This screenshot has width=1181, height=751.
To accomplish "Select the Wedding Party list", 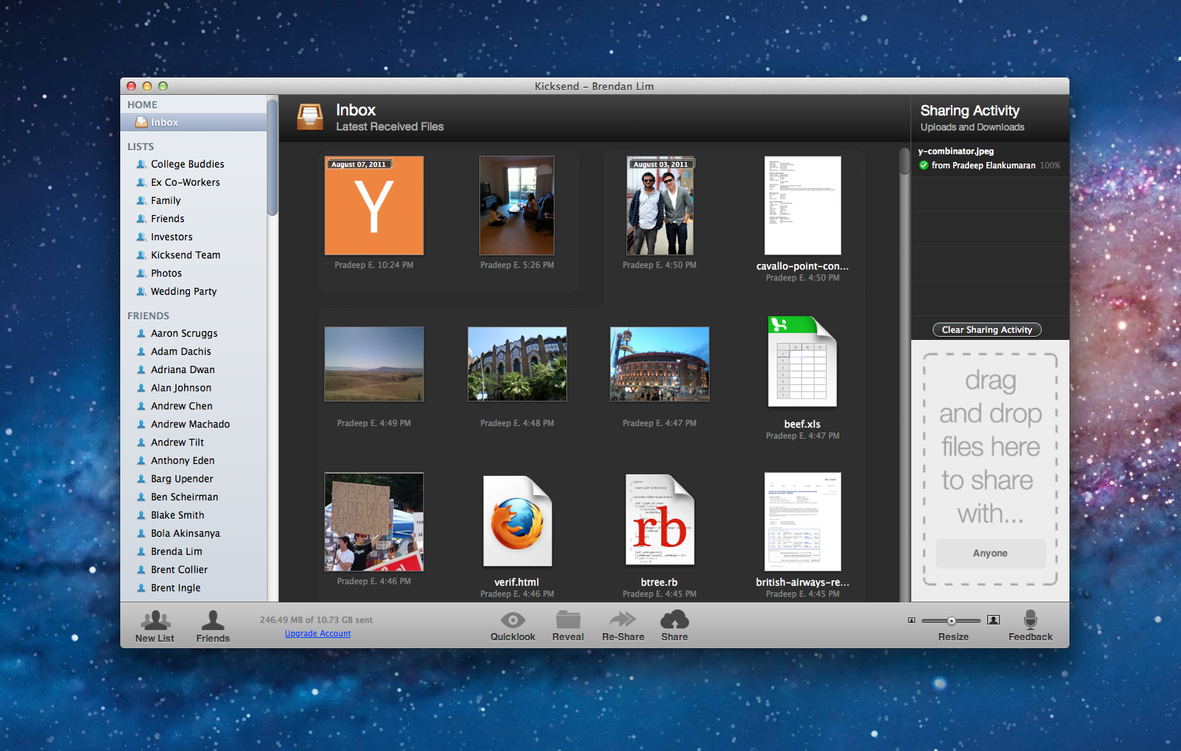I will click(184, 292).
